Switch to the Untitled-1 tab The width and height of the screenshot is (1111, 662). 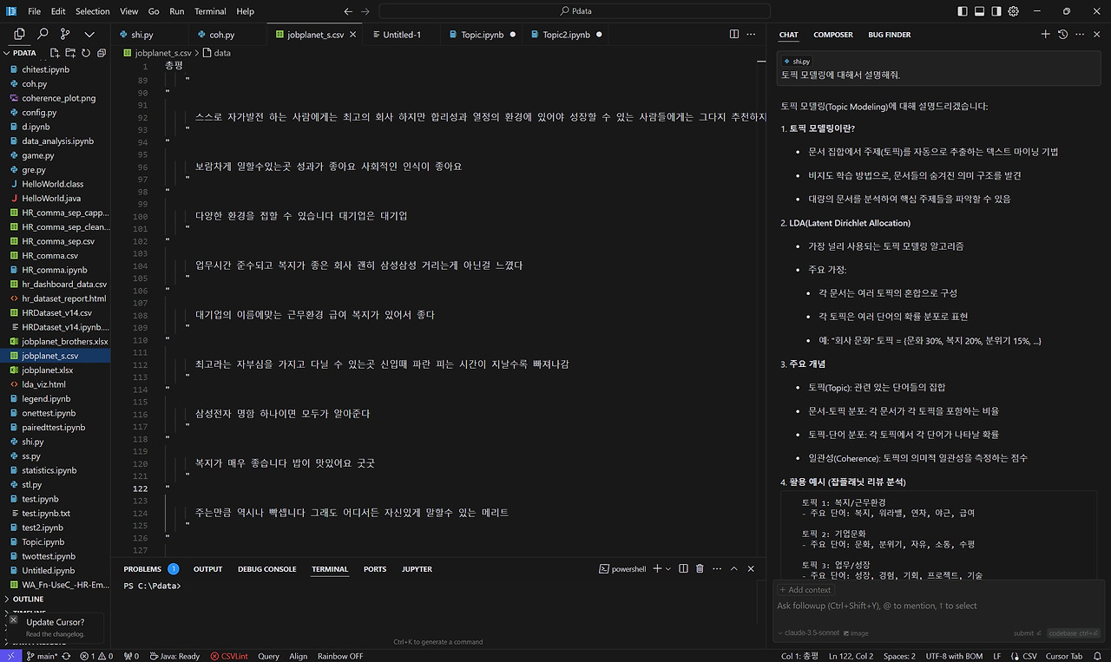(402, 35)
